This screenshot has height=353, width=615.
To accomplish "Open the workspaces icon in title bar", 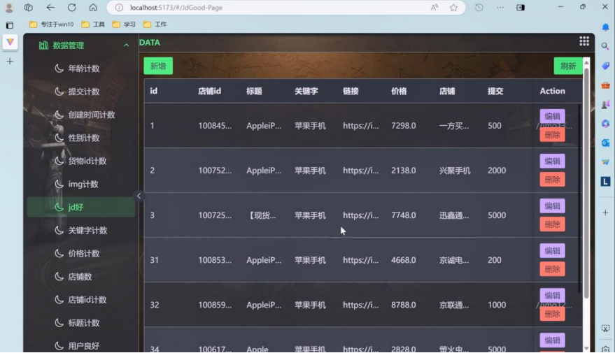I will (x=29, y=8).
